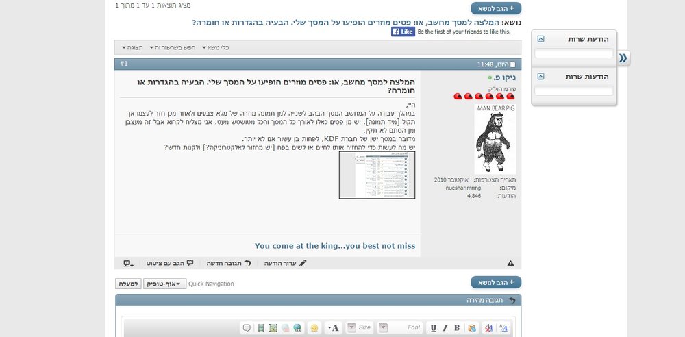Open the username 'ניקו פ.' profile link
685x337 pixels.
tap(505, 78)
